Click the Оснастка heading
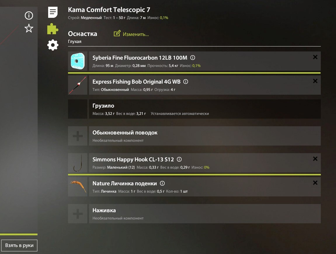This screenshot has width=336, height=254. pos(83,34)
